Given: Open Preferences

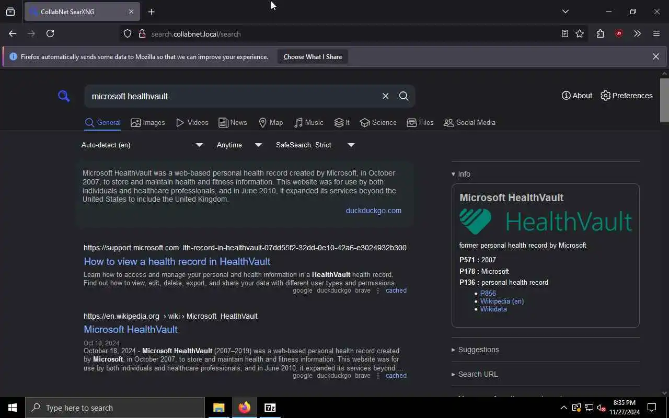Looking at the screenshot, I should pos(626,96).
